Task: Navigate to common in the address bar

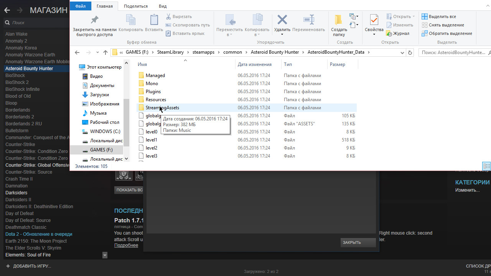Action: coord(232,52)
